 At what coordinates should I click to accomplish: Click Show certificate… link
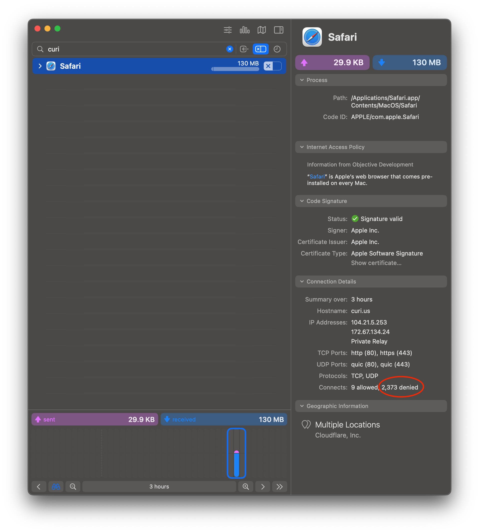(x=376, y=263)
